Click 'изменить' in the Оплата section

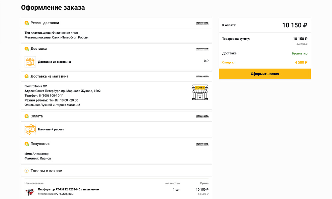pos(202,116)
